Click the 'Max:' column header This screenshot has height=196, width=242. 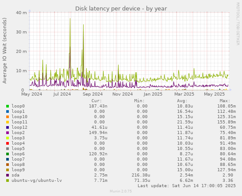pyautogui.click(x=225, y=101)
